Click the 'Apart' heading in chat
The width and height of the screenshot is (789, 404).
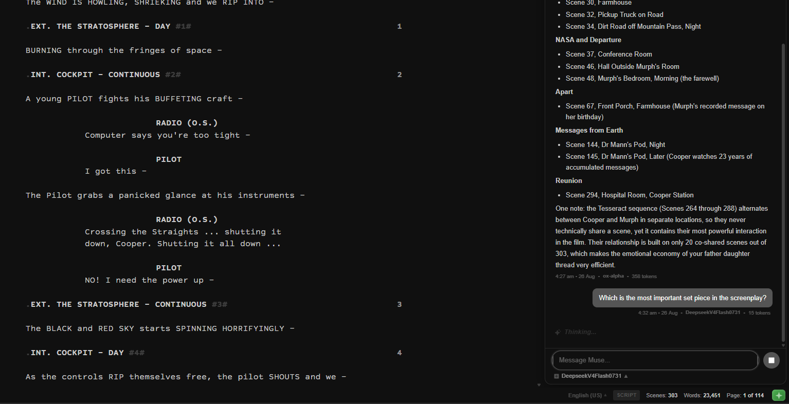(564, 91)
